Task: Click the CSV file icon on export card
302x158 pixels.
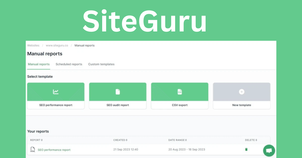Action: [x=179, y=92]
